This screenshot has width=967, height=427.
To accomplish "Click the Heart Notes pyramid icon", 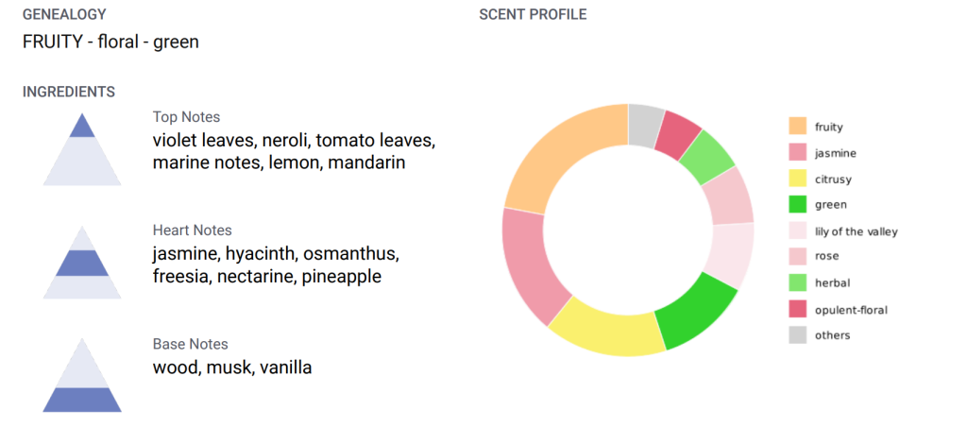I will coord(82,263).
